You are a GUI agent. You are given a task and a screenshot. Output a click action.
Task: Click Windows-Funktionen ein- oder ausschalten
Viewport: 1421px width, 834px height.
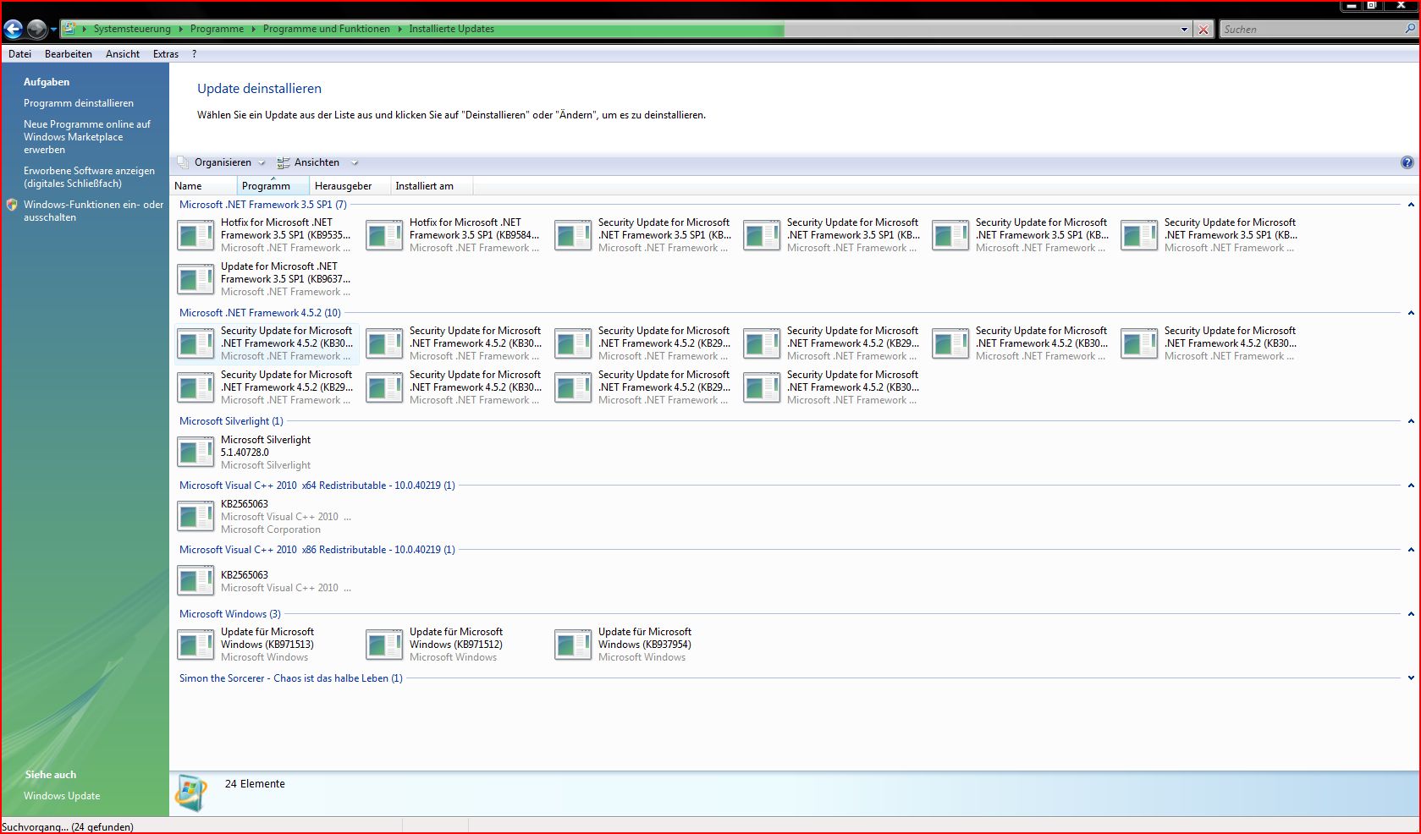coord(93,211)
